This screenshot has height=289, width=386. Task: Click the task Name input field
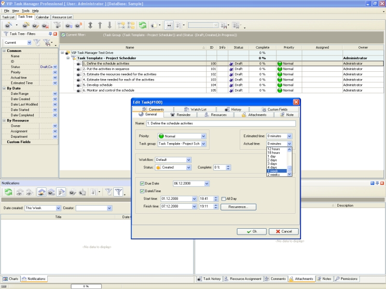point(221,123)
